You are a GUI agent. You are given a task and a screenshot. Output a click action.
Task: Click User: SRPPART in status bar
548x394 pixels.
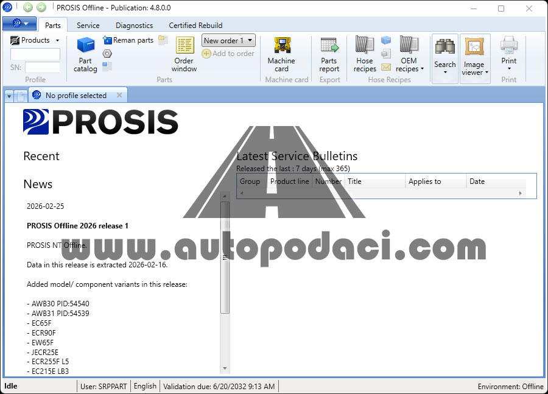(x=104, y=386)
